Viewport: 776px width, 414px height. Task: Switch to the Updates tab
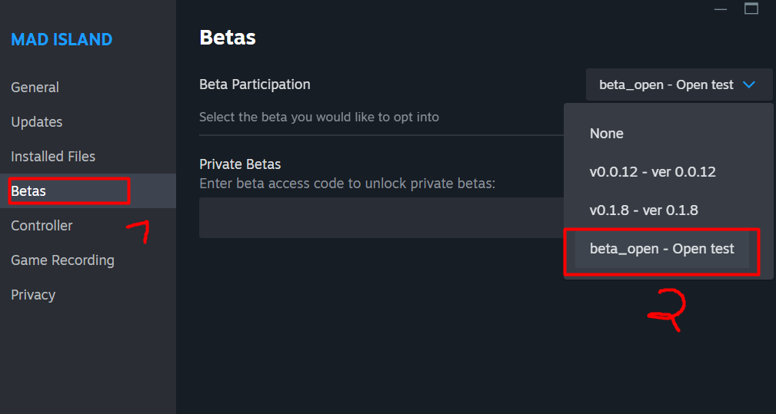pos(36,122)
